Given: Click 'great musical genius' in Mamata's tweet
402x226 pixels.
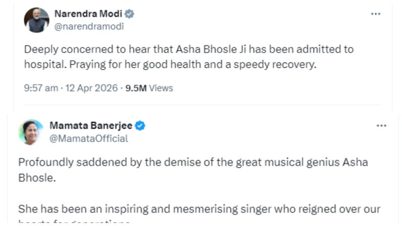Looking at the screenshot, I should pos(278,162).
